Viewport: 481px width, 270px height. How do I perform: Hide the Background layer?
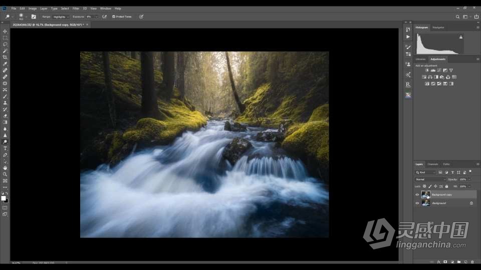click(x=417, y=203)
